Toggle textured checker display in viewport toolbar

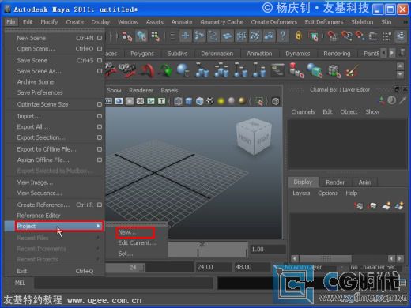[210, 101]
